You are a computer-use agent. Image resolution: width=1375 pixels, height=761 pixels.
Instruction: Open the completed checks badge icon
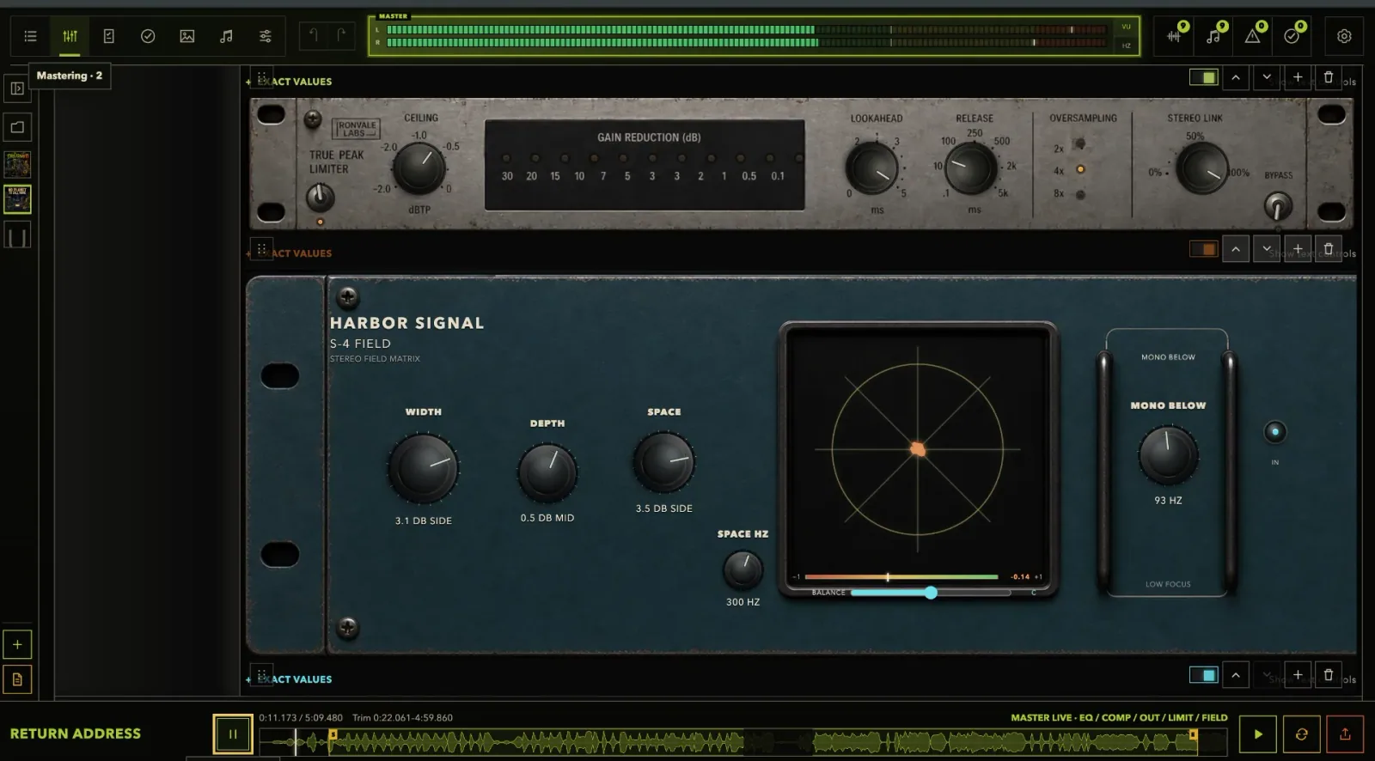coord(1292,36)
